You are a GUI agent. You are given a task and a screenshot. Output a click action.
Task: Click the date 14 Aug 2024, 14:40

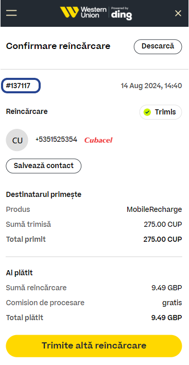tap(151, 86)
